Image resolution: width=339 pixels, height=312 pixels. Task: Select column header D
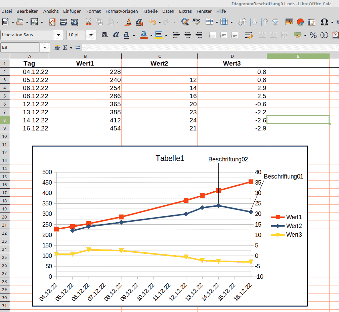[232, 56]
